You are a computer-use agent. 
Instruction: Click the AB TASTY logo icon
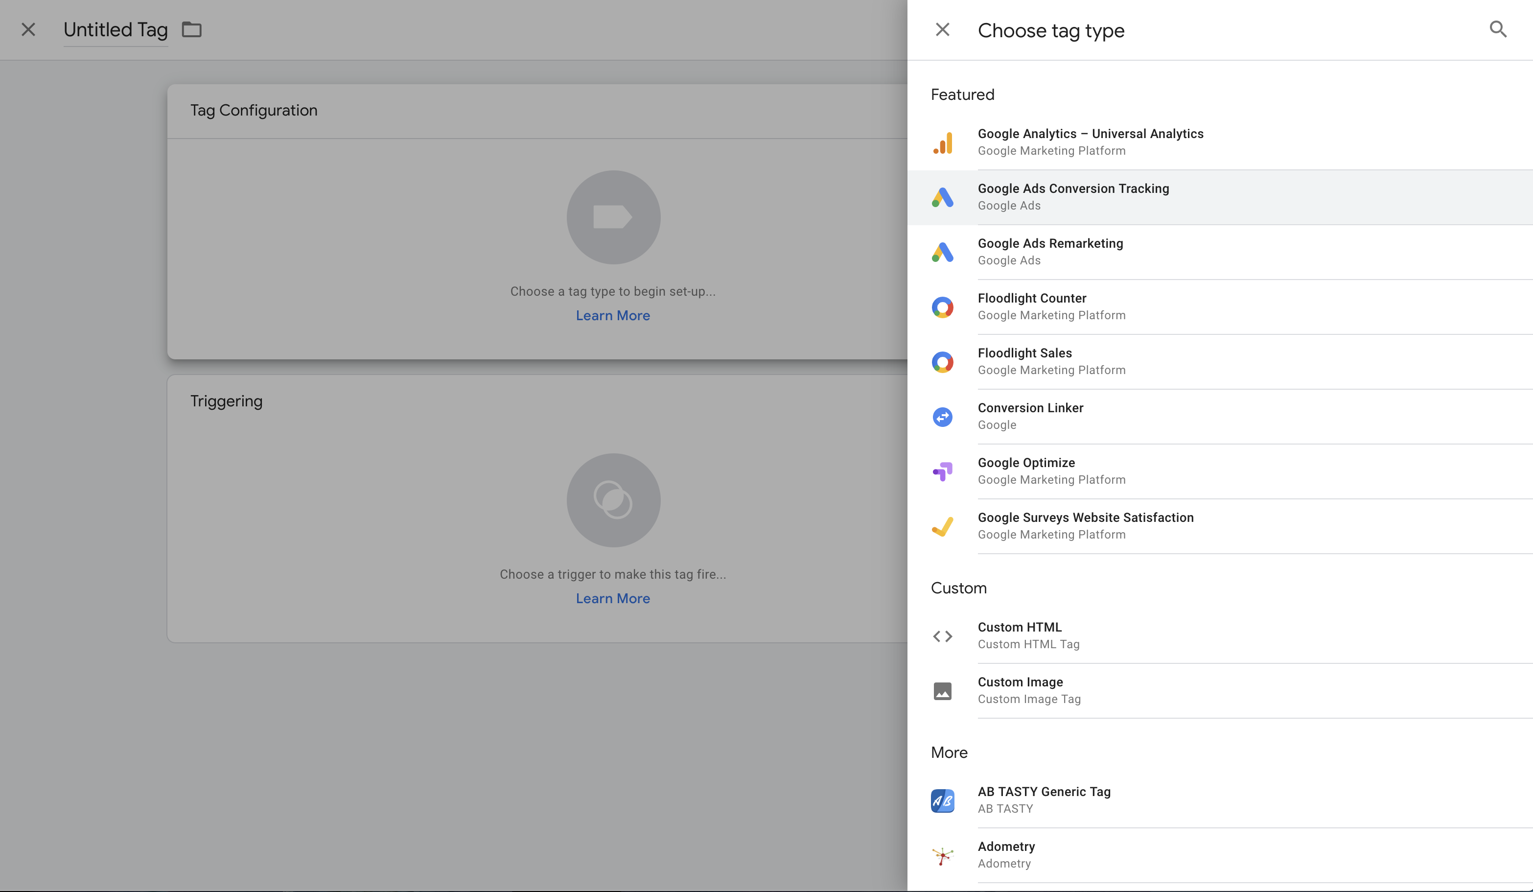pos(942,801)
